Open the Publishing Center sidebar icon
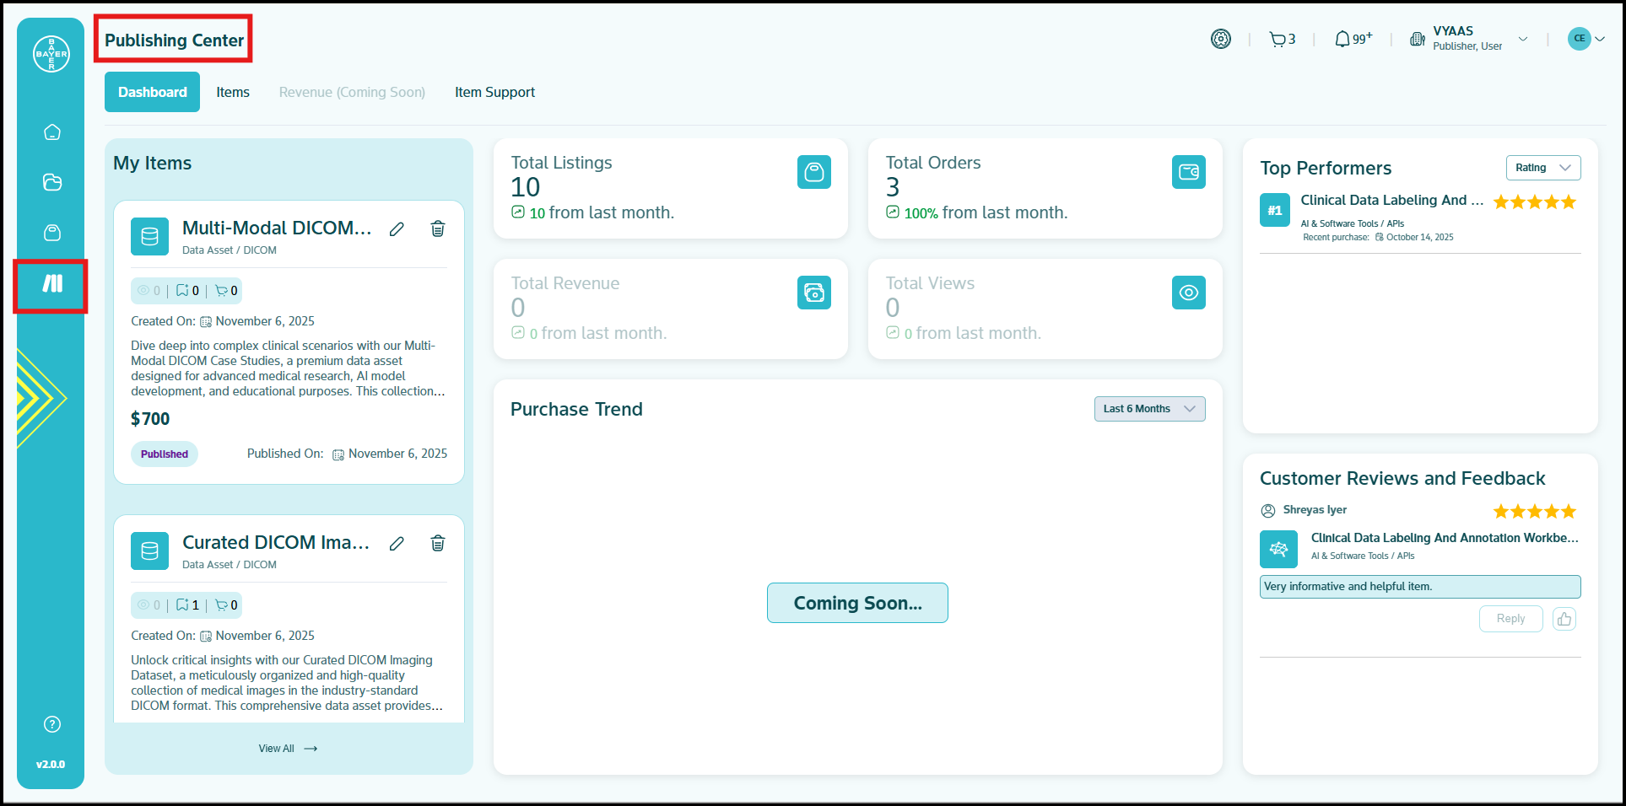 tap(52, 284)
